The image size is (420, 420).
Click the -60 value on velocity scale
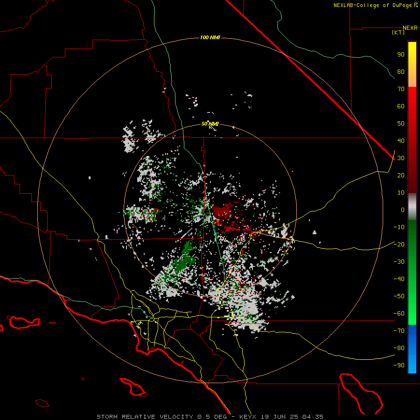tap(399, 314)
